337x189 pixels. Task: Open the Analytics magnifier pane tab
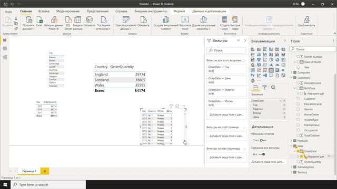pyautogui.click(x=273, y=88)
